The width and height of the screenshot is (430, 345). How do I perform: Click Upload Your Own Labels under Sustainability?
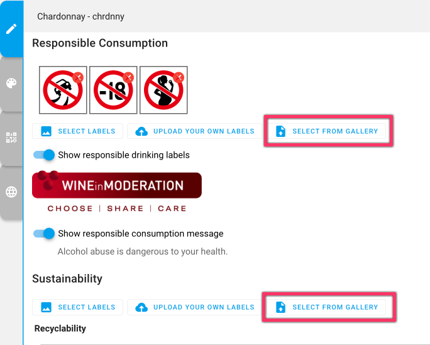coord(195,307)
